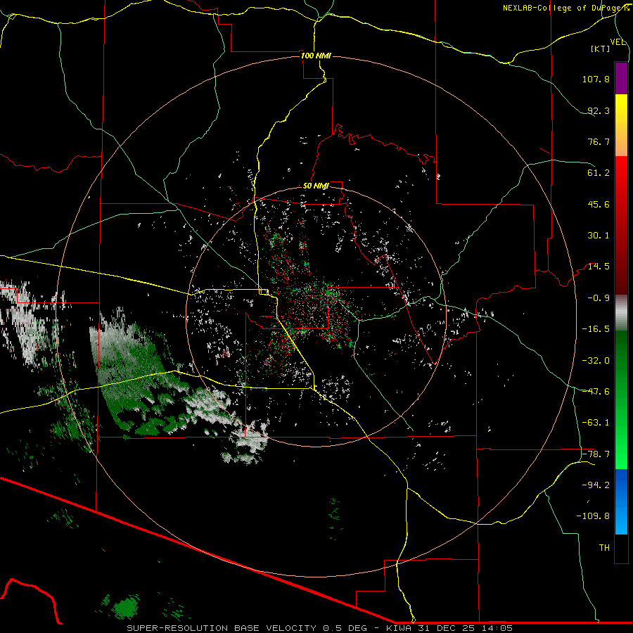Click the 92.3 scale value
Image resolution: width=633 pixels, height=633 pixels.
pos(599,110)
